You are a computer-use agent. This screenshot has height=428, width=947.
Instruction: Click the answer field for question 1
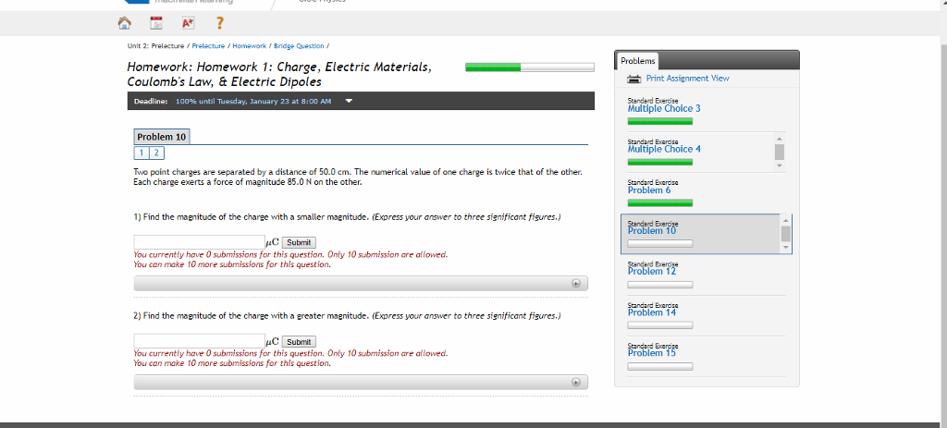tap(199, 242)
